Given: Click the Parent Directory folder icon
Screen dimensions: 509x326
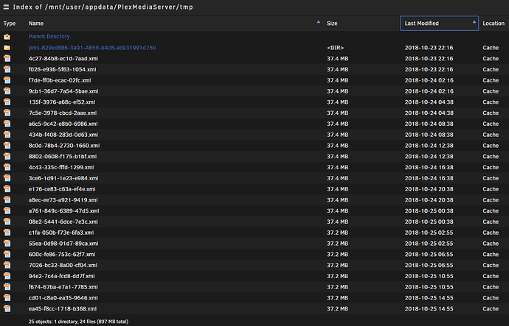Looking at the screenshot, I should [x=7, y=37].
